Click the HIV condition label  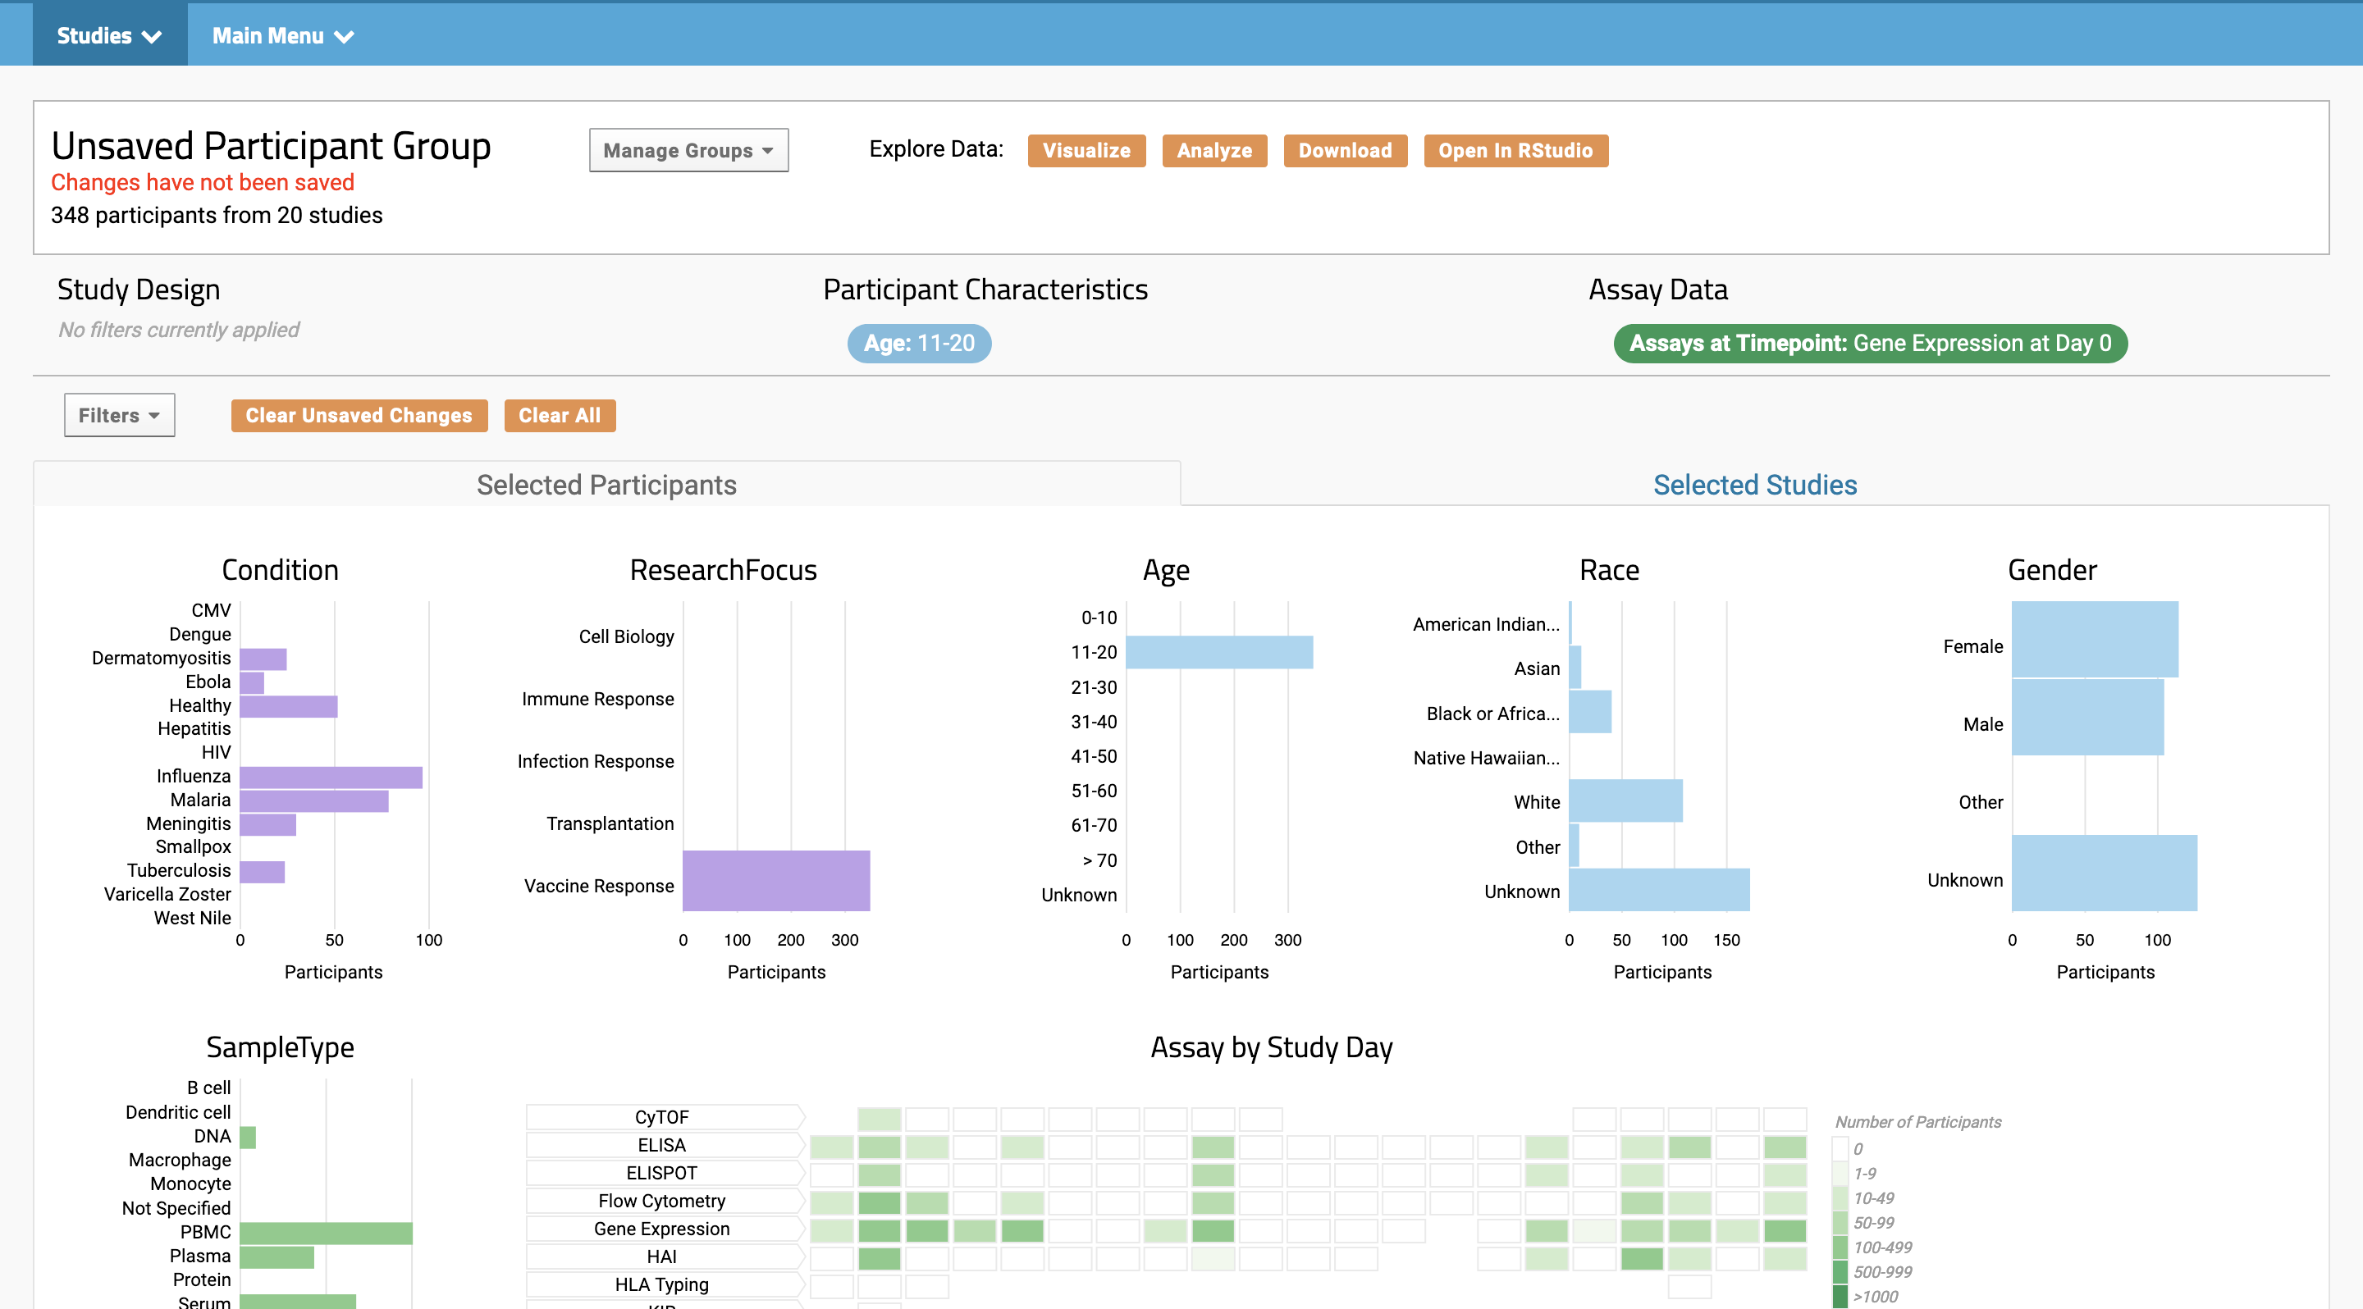[216, 751]
